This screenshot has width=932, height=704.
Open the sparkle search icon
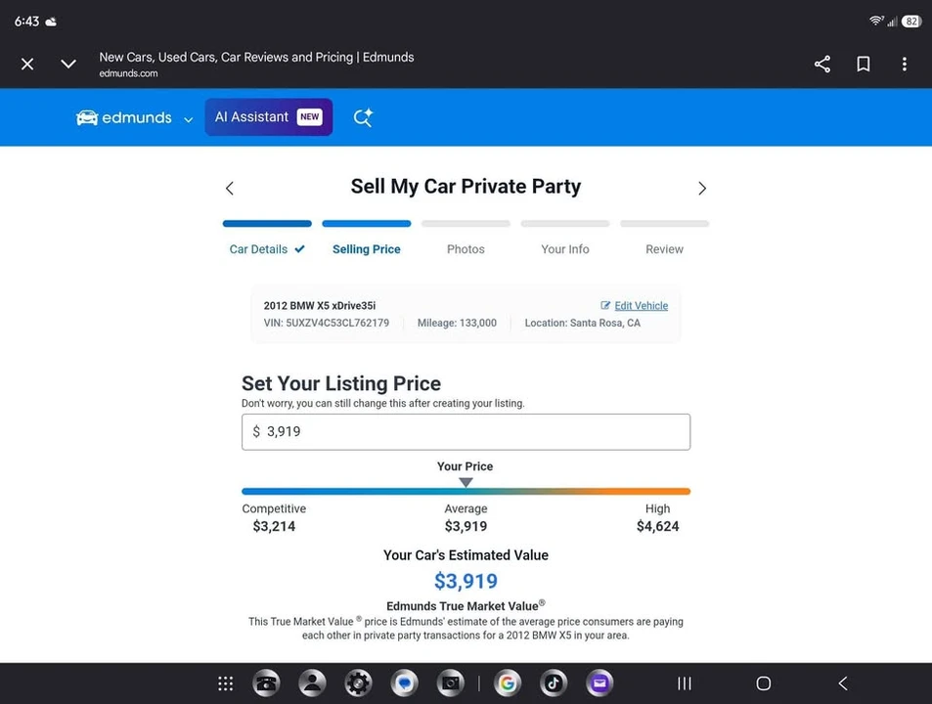click(363, 117)
